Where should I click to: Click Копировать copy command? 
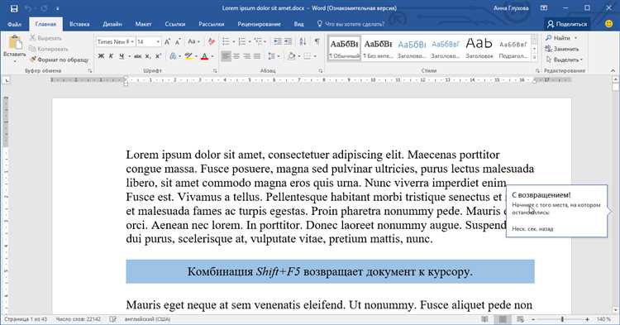coord(49,49)
